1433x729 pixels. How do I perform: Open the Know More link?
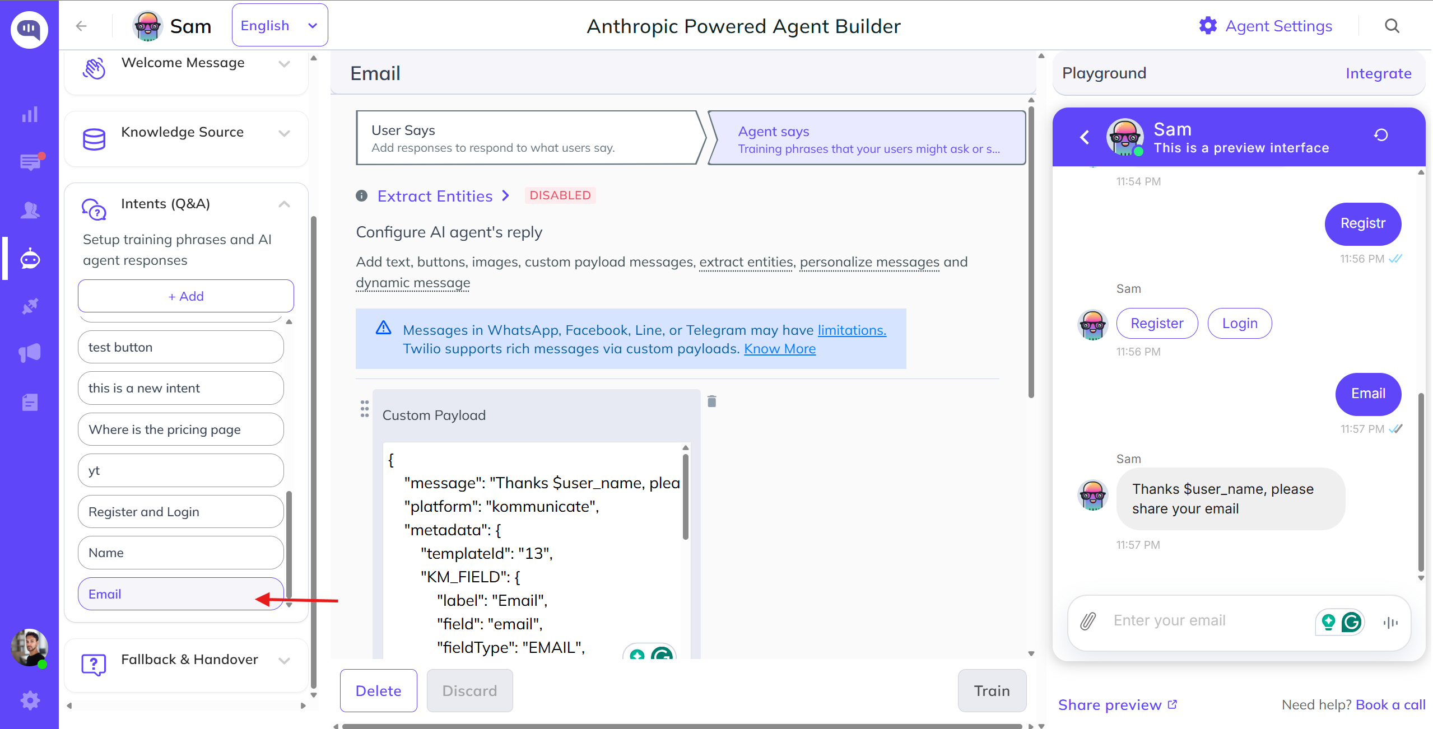pyautogui.click(x=780, y=348)
